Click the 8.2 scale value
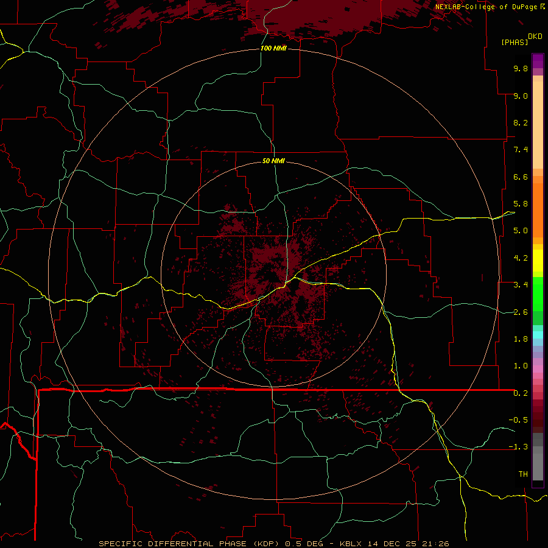Image resolution: width=548 pixels, height=548 pixels. 521,122
